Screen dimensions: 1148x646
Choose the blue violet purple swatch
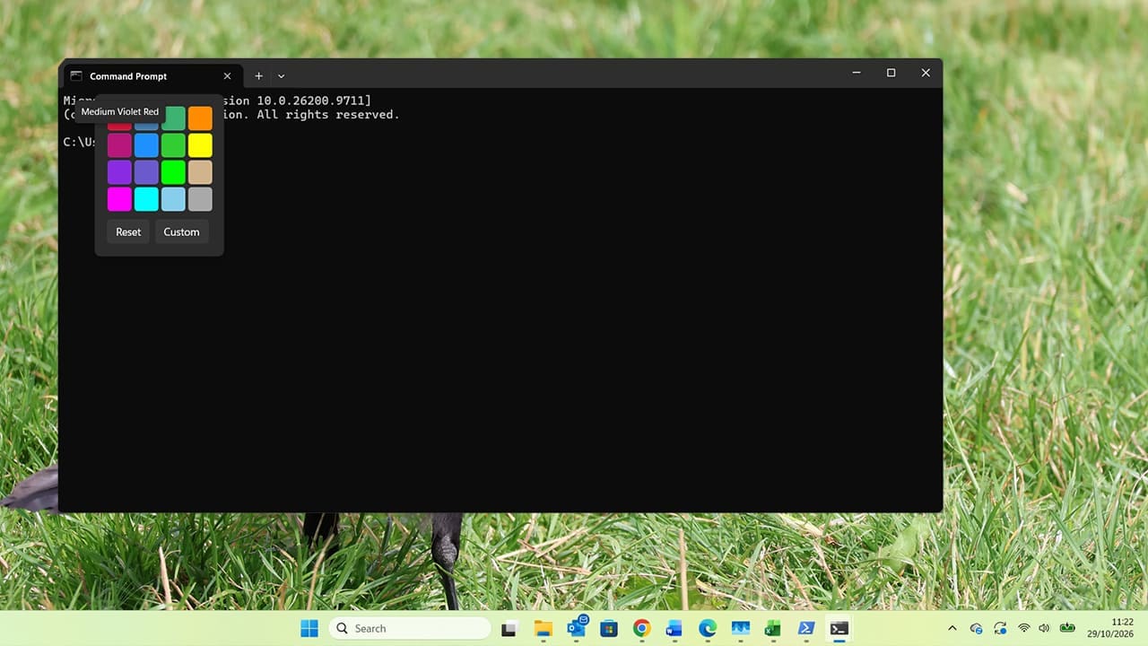click(119, 172)
